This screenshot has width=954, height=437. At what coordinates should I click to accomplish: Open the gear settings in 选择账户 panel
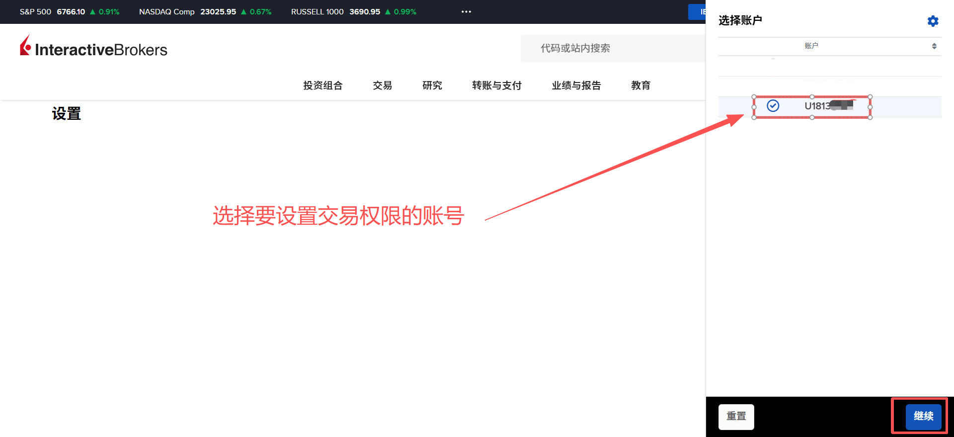click(933, 21)
